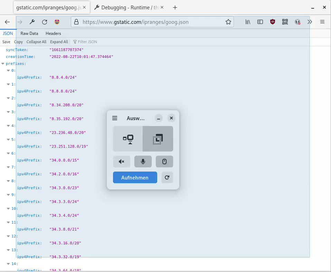Select the "23.251.128.0/19" value
Screen dimensions: 331x272
pos(69,146)
